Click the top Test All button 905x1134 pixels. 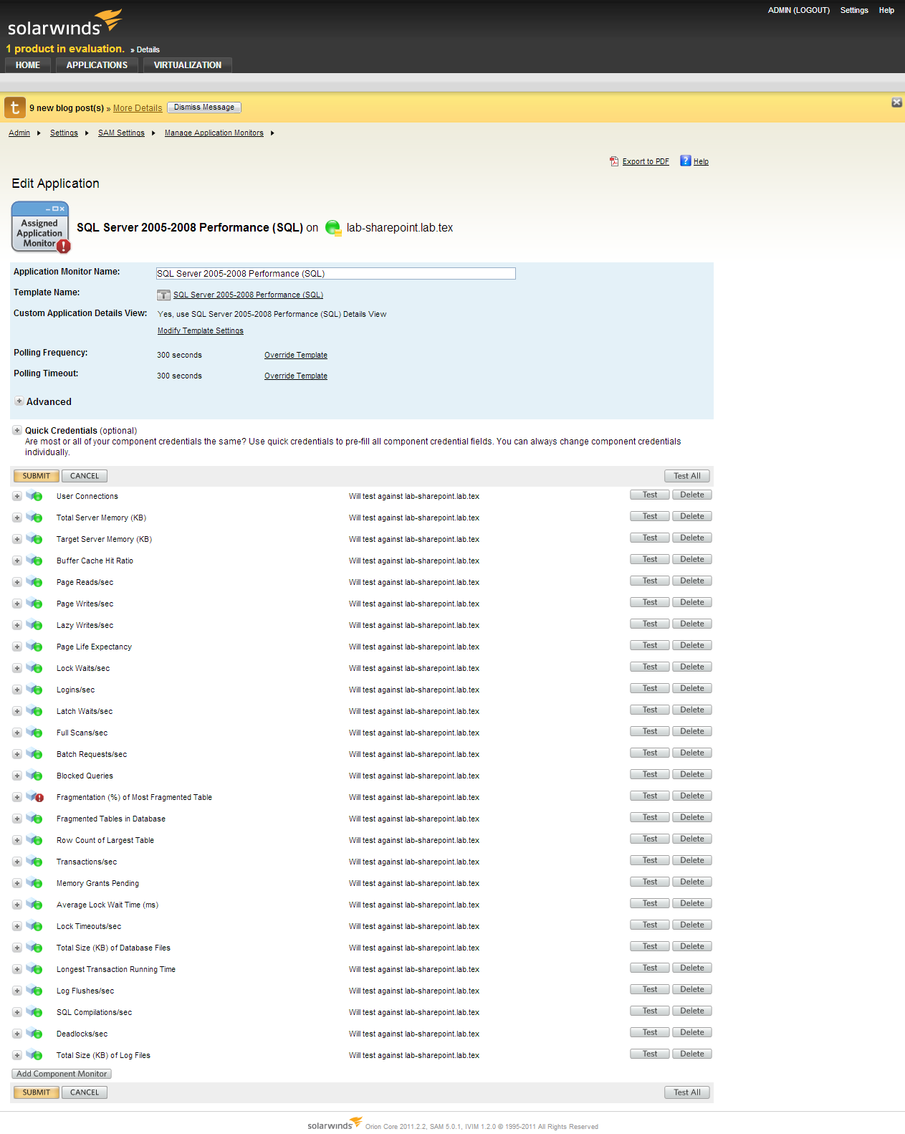[x=687, y=476]
